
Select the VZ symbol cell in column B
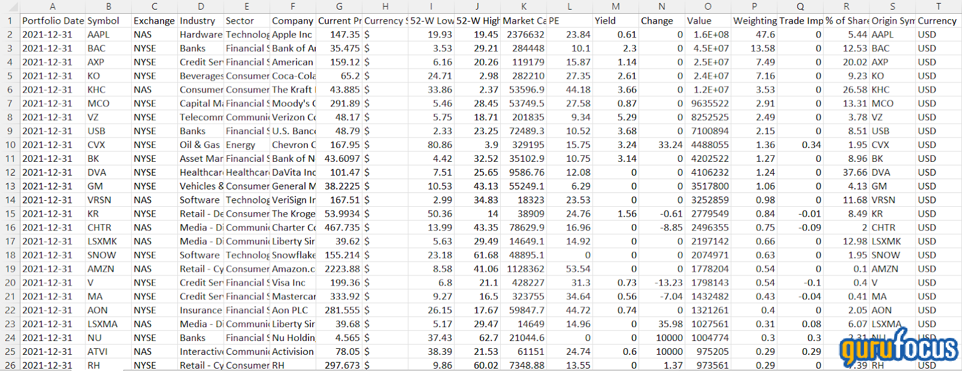pos(108,117)
